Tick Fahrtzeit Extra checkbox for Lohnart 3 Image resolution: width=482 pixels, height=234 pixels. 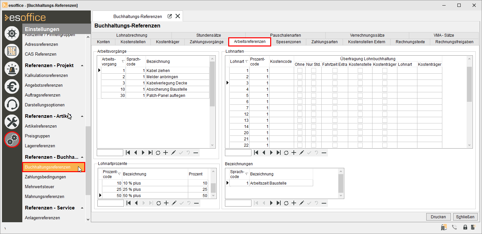point(335,83)
